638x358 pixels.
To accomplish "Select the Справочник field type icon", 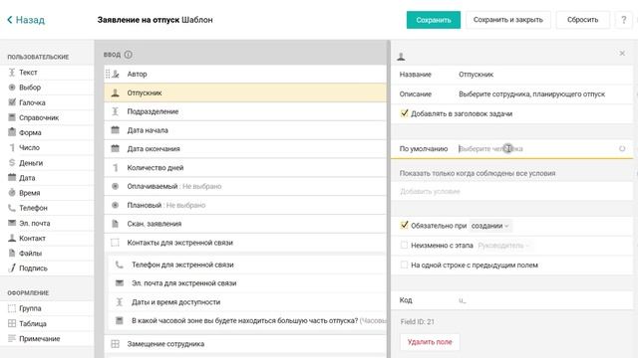I will pyautogui.click(x=12, y=117).
